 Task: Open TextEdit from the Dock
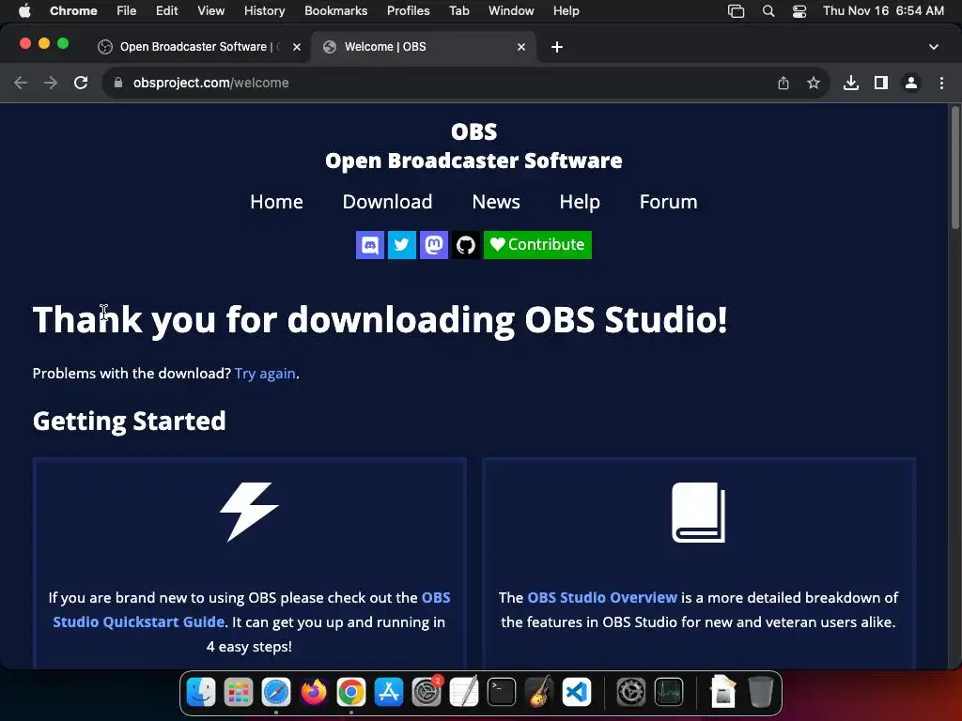(x=464, y=693)
